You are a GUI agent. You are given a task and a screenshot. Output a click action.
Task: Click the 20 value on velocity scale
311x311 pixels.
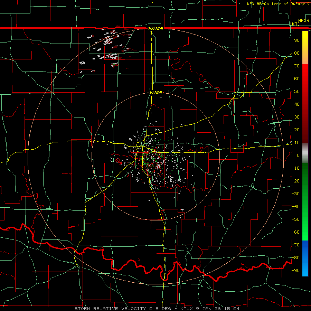coord(297,130)
